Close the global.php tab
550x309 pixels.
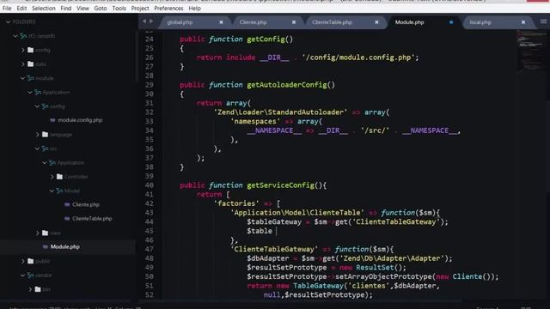pos(222,22)
